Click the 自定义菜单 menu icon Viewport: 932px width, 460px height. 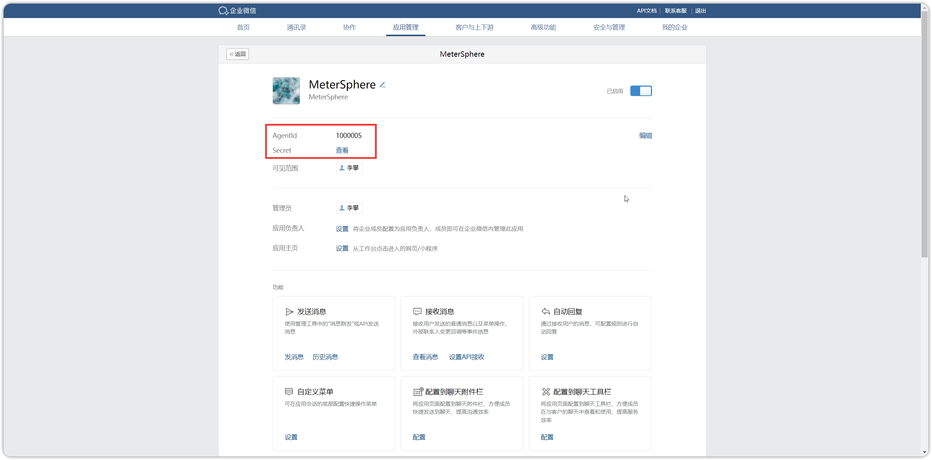tap(289, 392)
